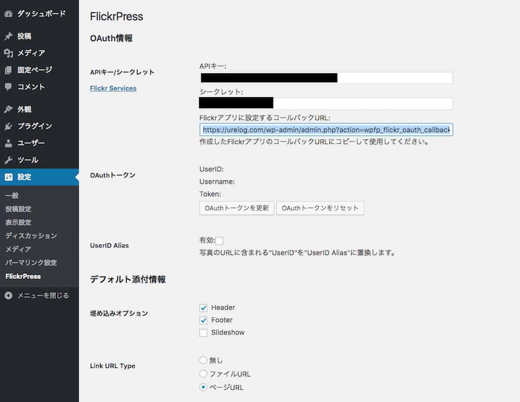Click the FlickrアプリコールバックURL field label
This screenshot has height=402, width=520.
pos(265,118)
